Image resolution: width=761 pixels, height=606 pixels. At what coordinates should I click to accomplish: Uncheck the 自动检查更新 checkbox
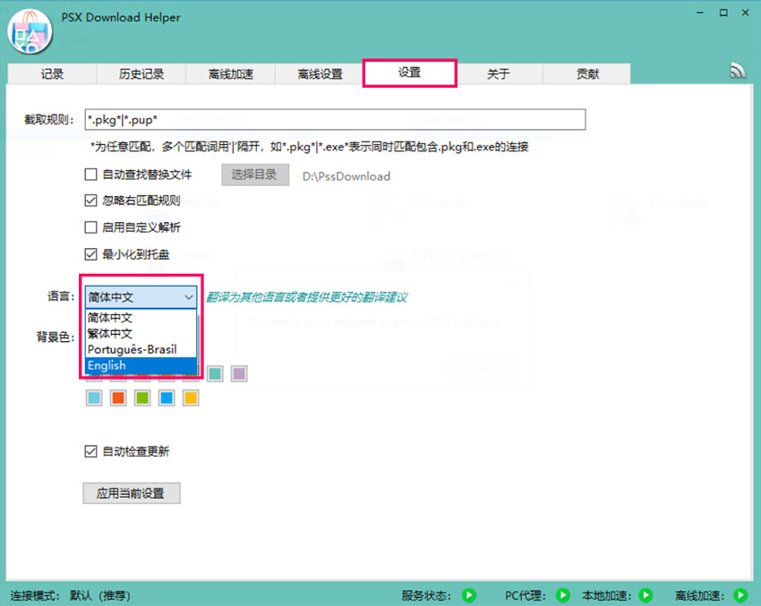(x=90, y=452)
